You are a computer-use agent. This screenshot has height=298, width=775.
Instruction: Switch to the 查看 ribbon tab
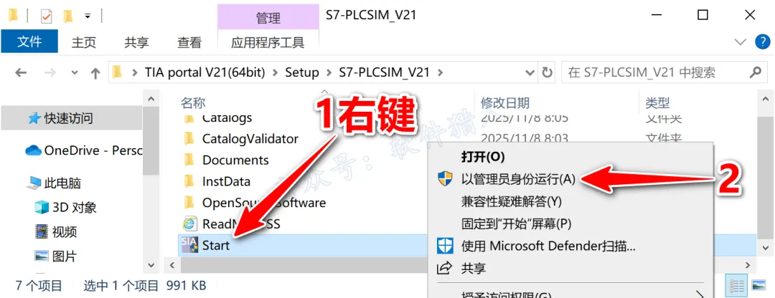pyautogui.click(x=189, y=43)
